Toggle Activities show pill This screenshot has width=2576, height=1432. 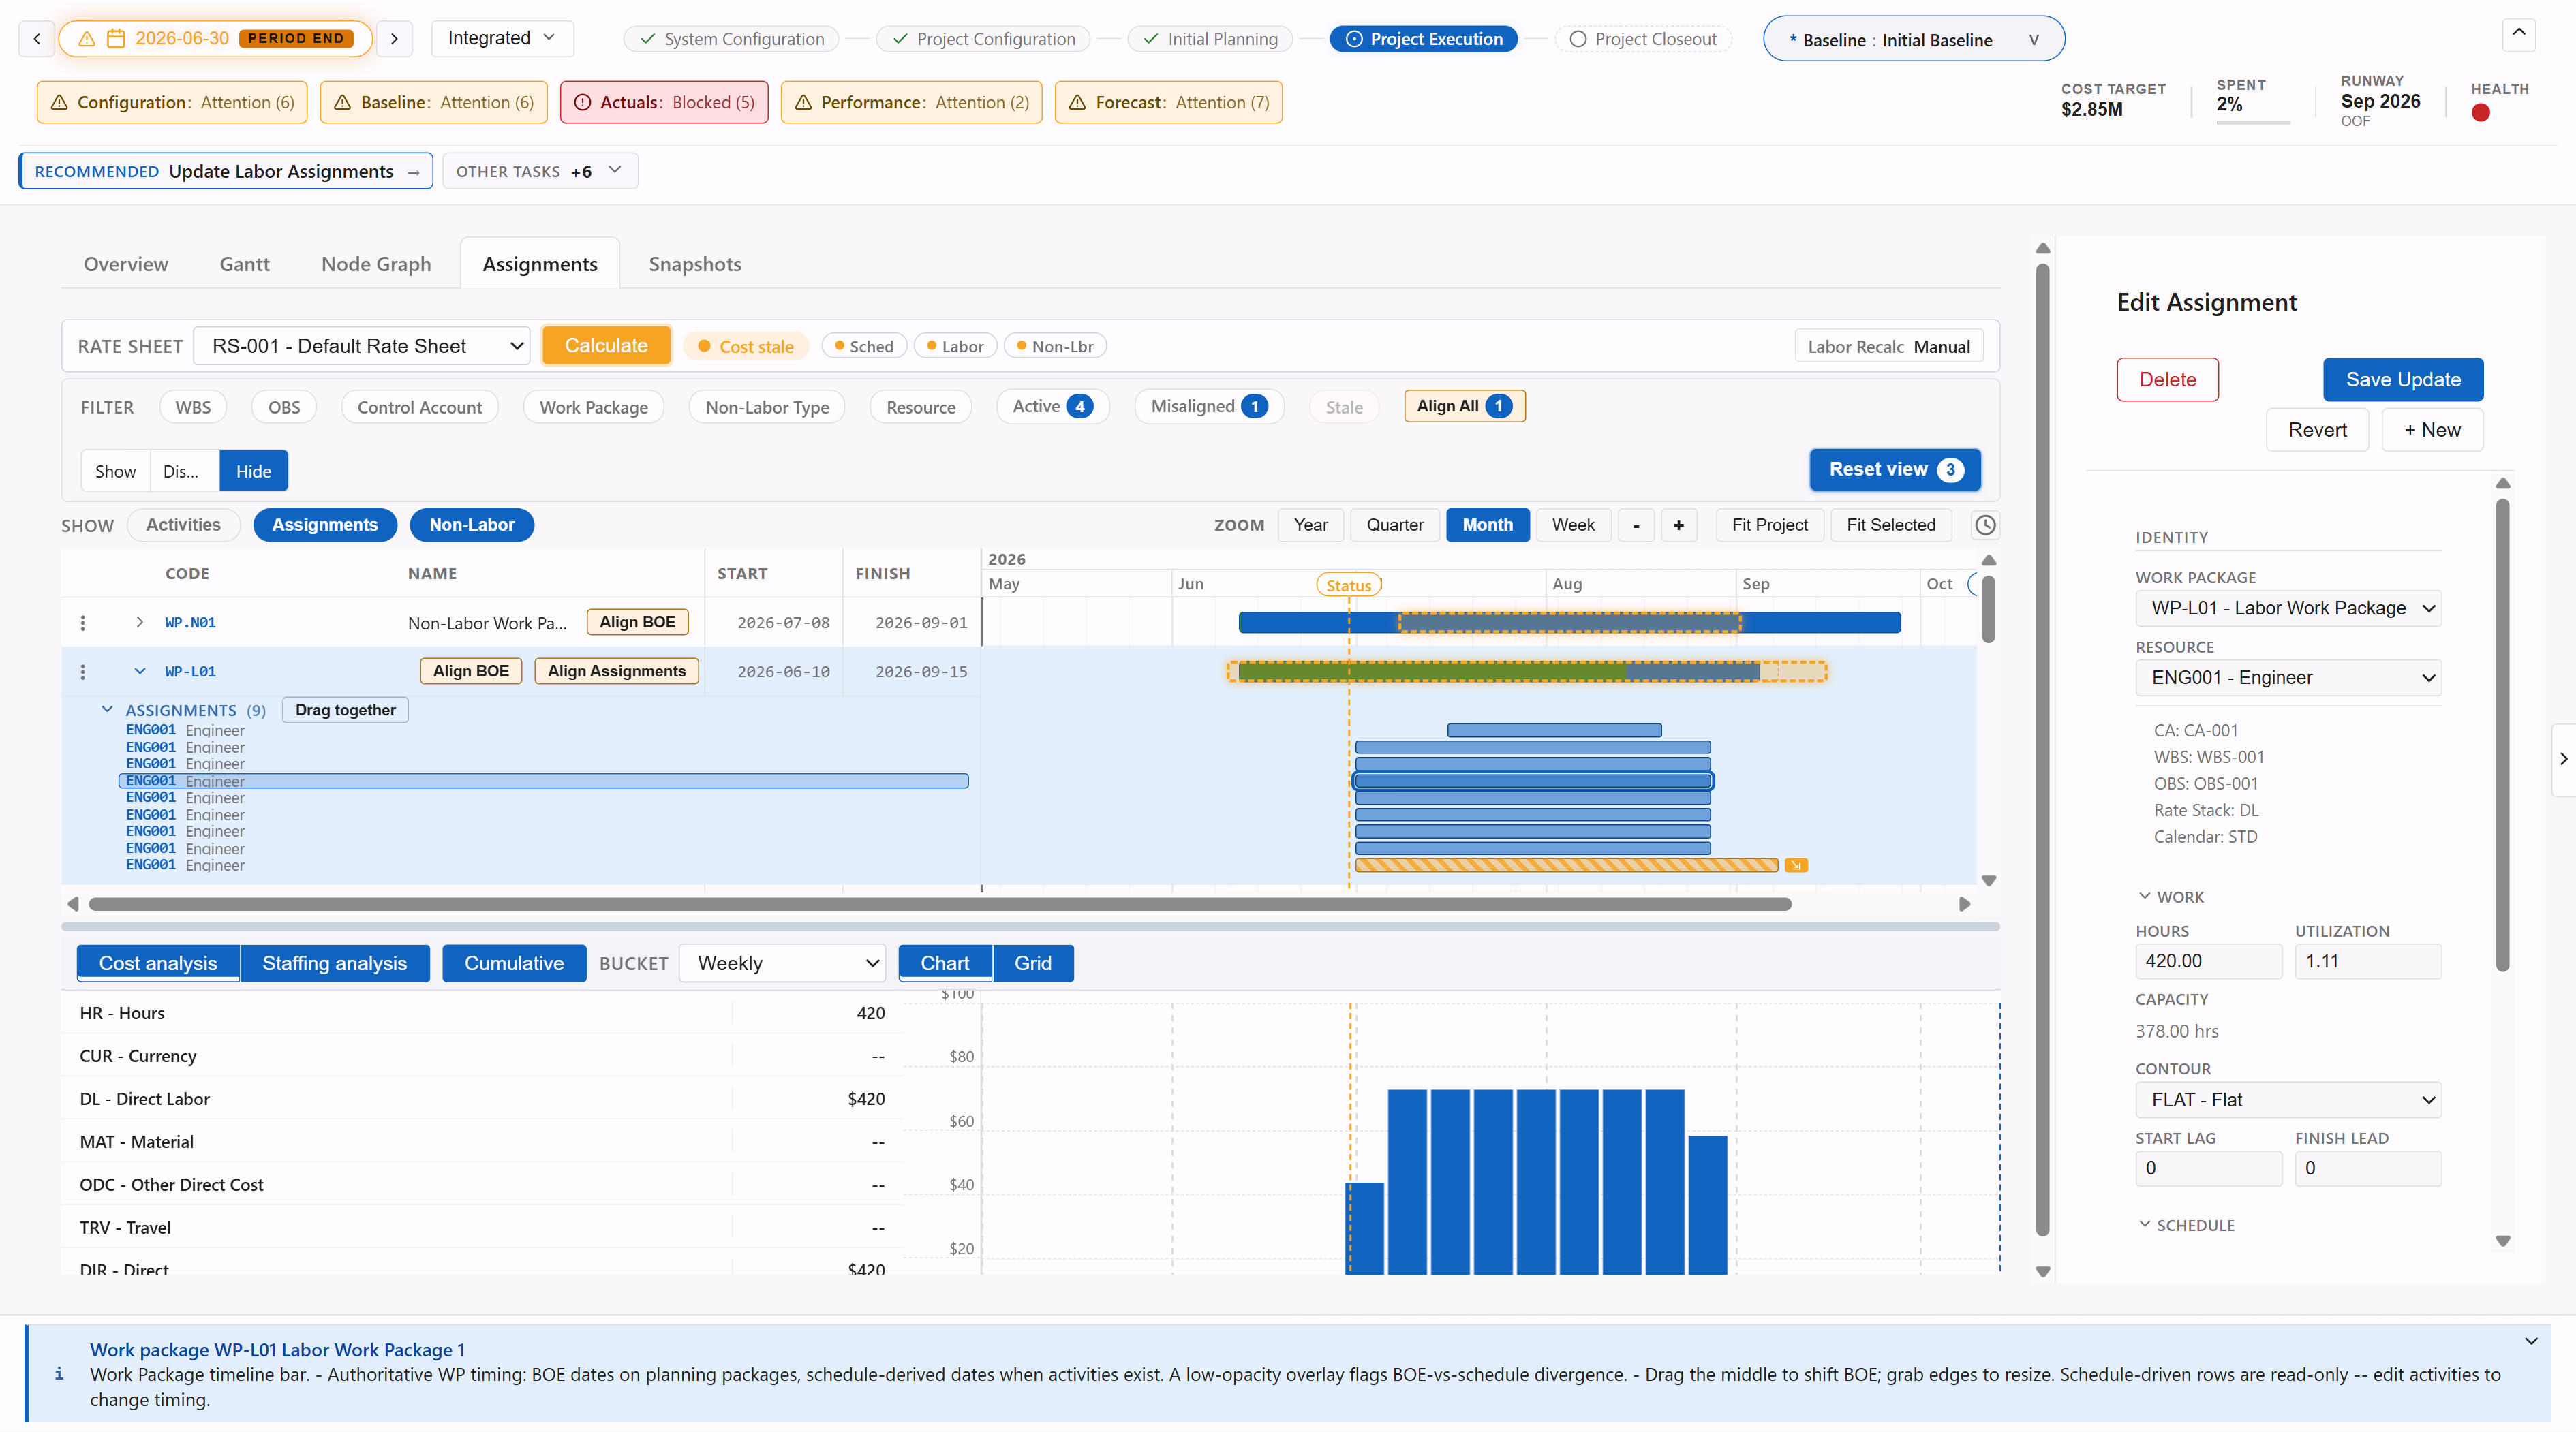[x=183, y=525]
